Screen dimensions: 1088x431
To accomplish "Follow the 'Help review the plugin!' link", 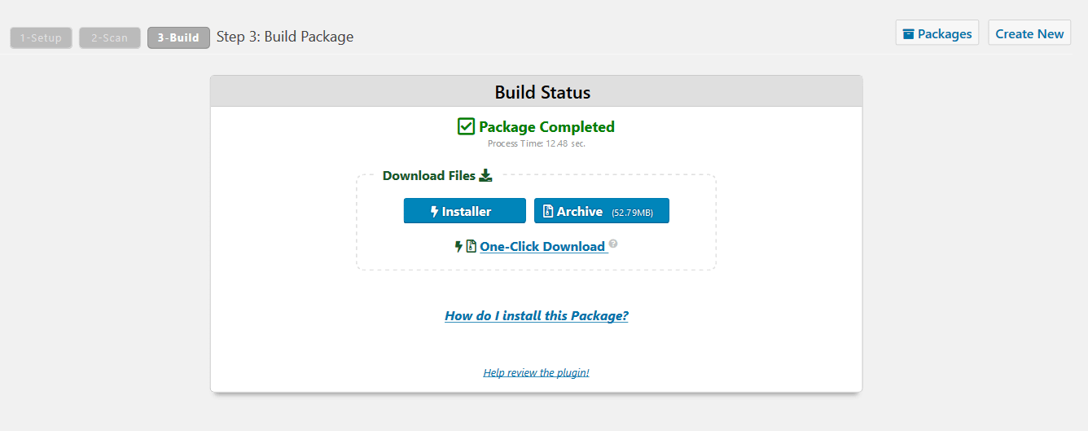I will 536,372.
